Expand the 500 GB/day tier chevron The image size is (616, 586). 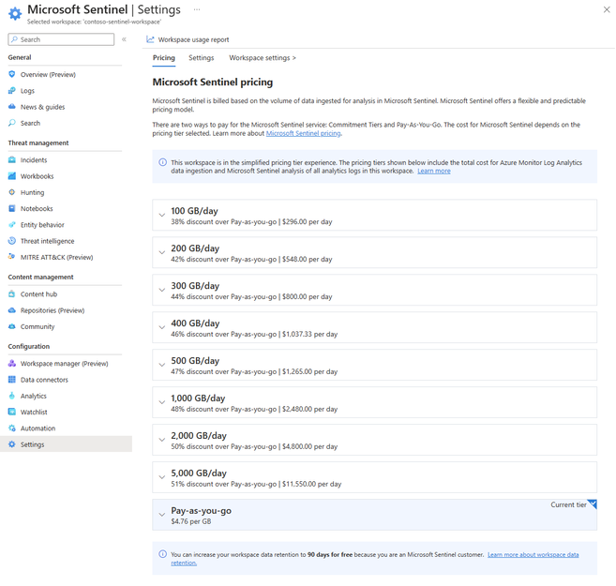point(161,365)
